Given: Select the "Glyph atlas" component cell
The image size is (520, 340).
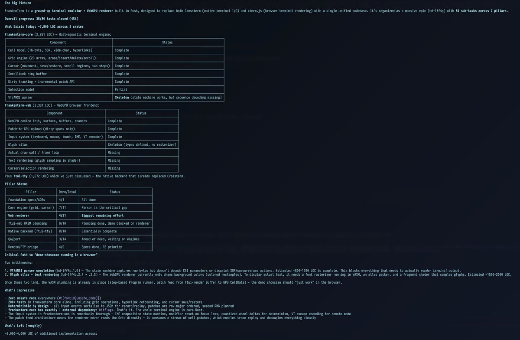Looking at the screenshot, I should pos(55,144).
